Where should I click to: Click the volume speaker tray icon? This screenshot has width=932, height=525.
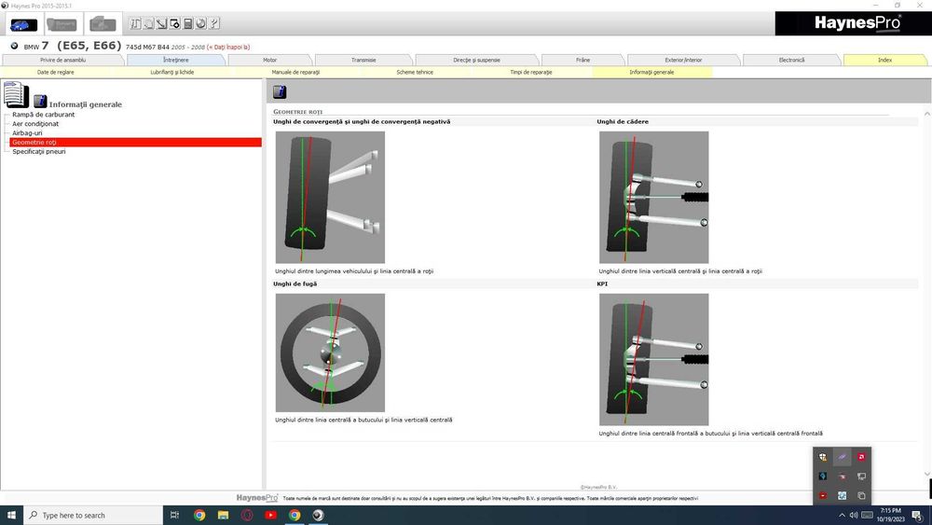854,515
